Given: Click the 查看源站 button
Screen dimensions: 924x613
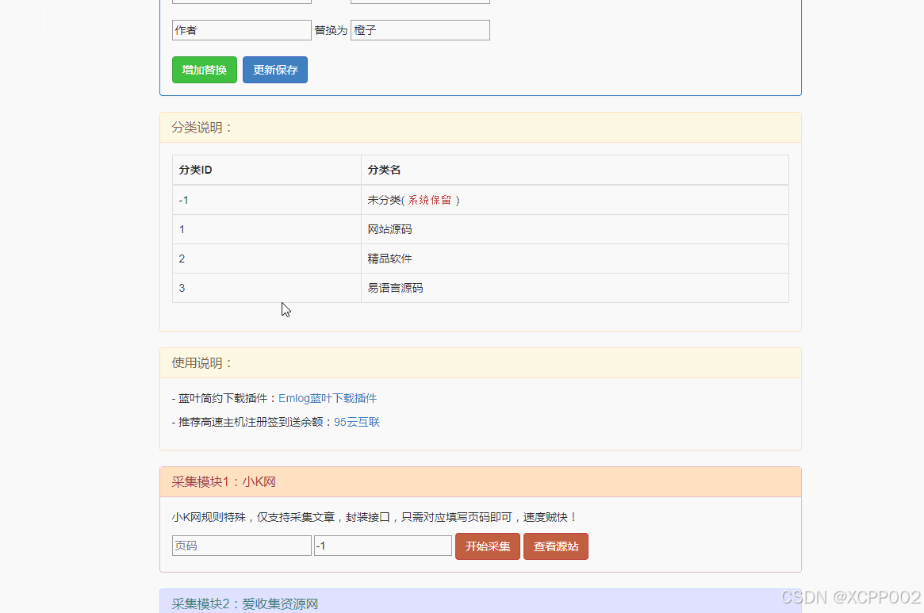Looking at the screenshot, I should pos(556,546).
